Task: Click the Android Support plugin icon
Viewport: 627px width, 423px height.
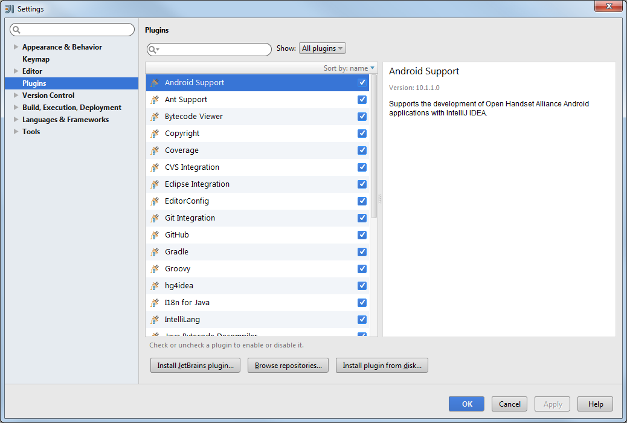Action: (155, 83)
